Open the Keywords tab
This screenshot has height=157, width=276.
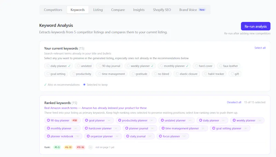pyautogui.click(x=78, y=10)
